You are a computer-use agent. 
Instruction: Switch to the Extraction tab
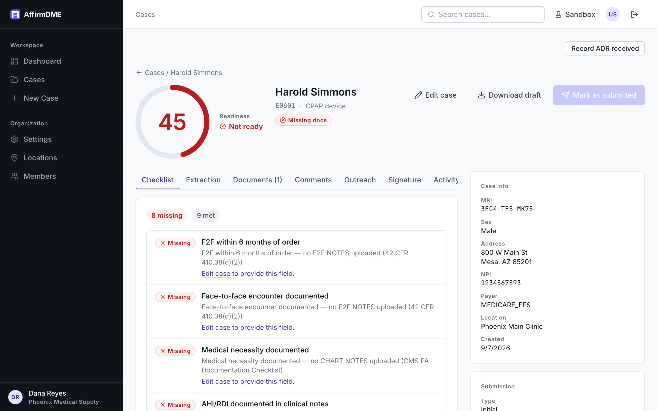203,180
